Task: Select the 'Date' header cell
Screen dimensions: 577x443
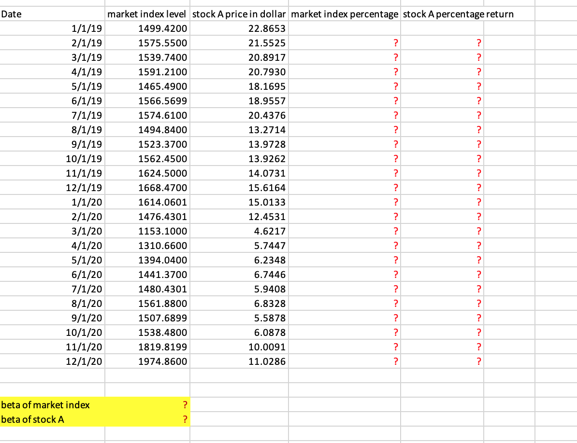Action: click(x=52, y=14)
